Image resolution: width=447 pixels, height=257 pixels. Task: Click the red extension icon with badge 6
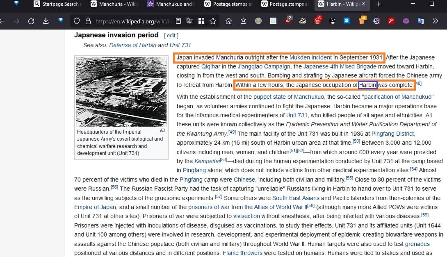[317, 20]
